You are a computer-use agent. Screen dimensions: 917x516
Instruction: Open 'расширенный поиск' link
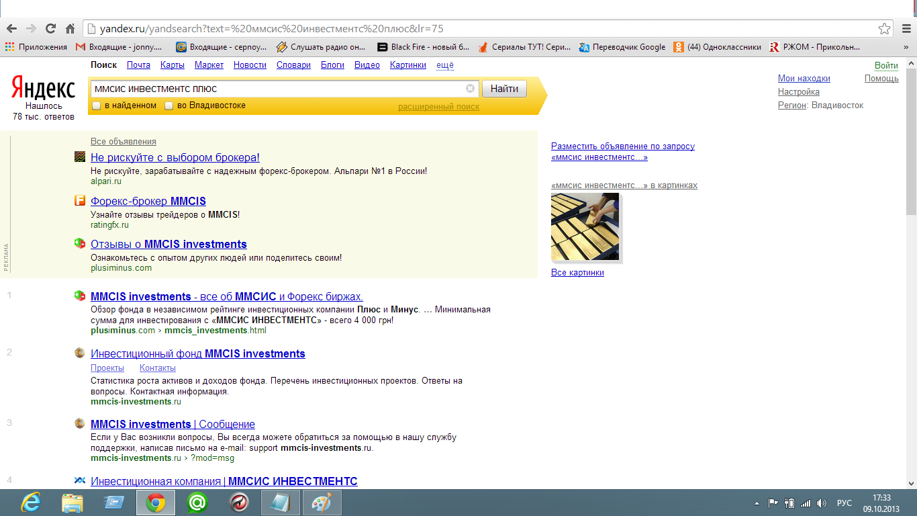pyautogui.click(x=439, y=107)
